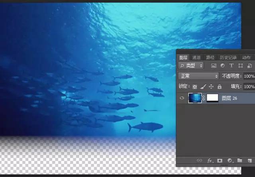The width and height of the screenshot is (255, 177).
Task: Filter layers by type (T icon)
Action: (231, 65)
